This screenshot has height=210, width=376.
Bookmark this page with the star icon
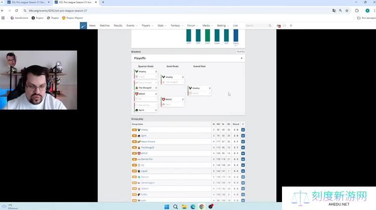(x=347, y=10)
